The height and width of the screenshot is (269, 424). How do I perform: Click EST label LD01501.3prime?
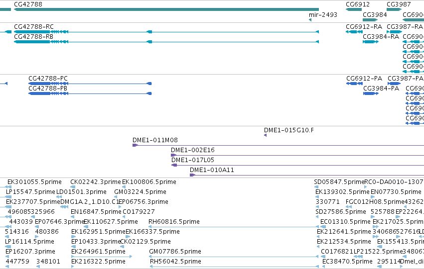pyautogui.click(x=81, y=192)
